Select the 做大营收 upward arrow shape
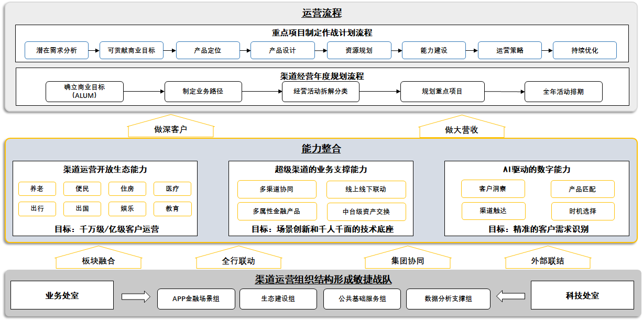The image size is (643, 321). (462, 127)
